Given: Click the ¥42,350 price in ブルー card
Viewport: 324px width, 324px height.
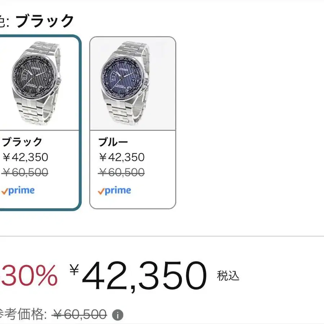Looking at the screenshot, I should (122, 157).
